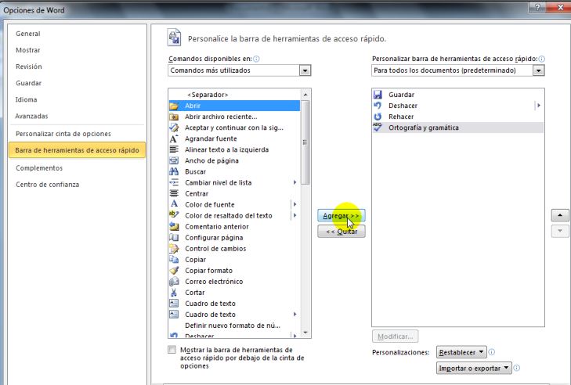571x385 pixels.
Task: Expand the Cambiar nivel de lista submenu arrow
Action: pos(295,182)
